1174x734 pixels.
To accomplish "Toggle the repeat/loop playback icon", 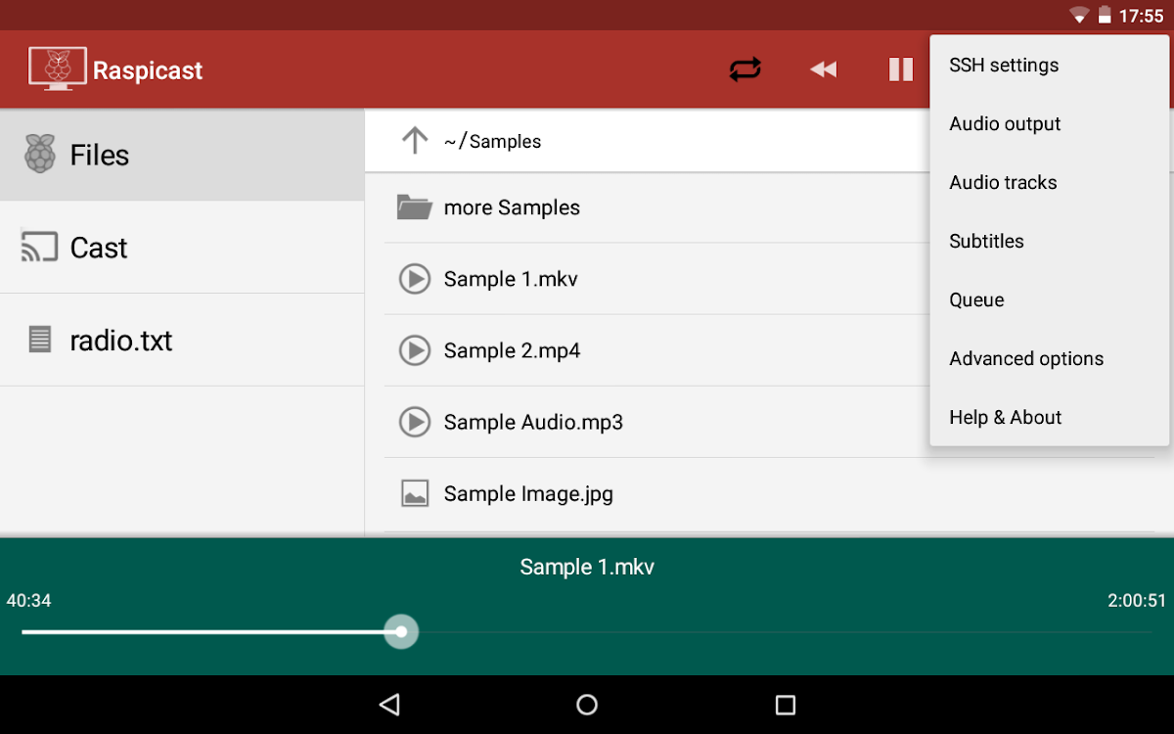I will [x=745, y=69].
